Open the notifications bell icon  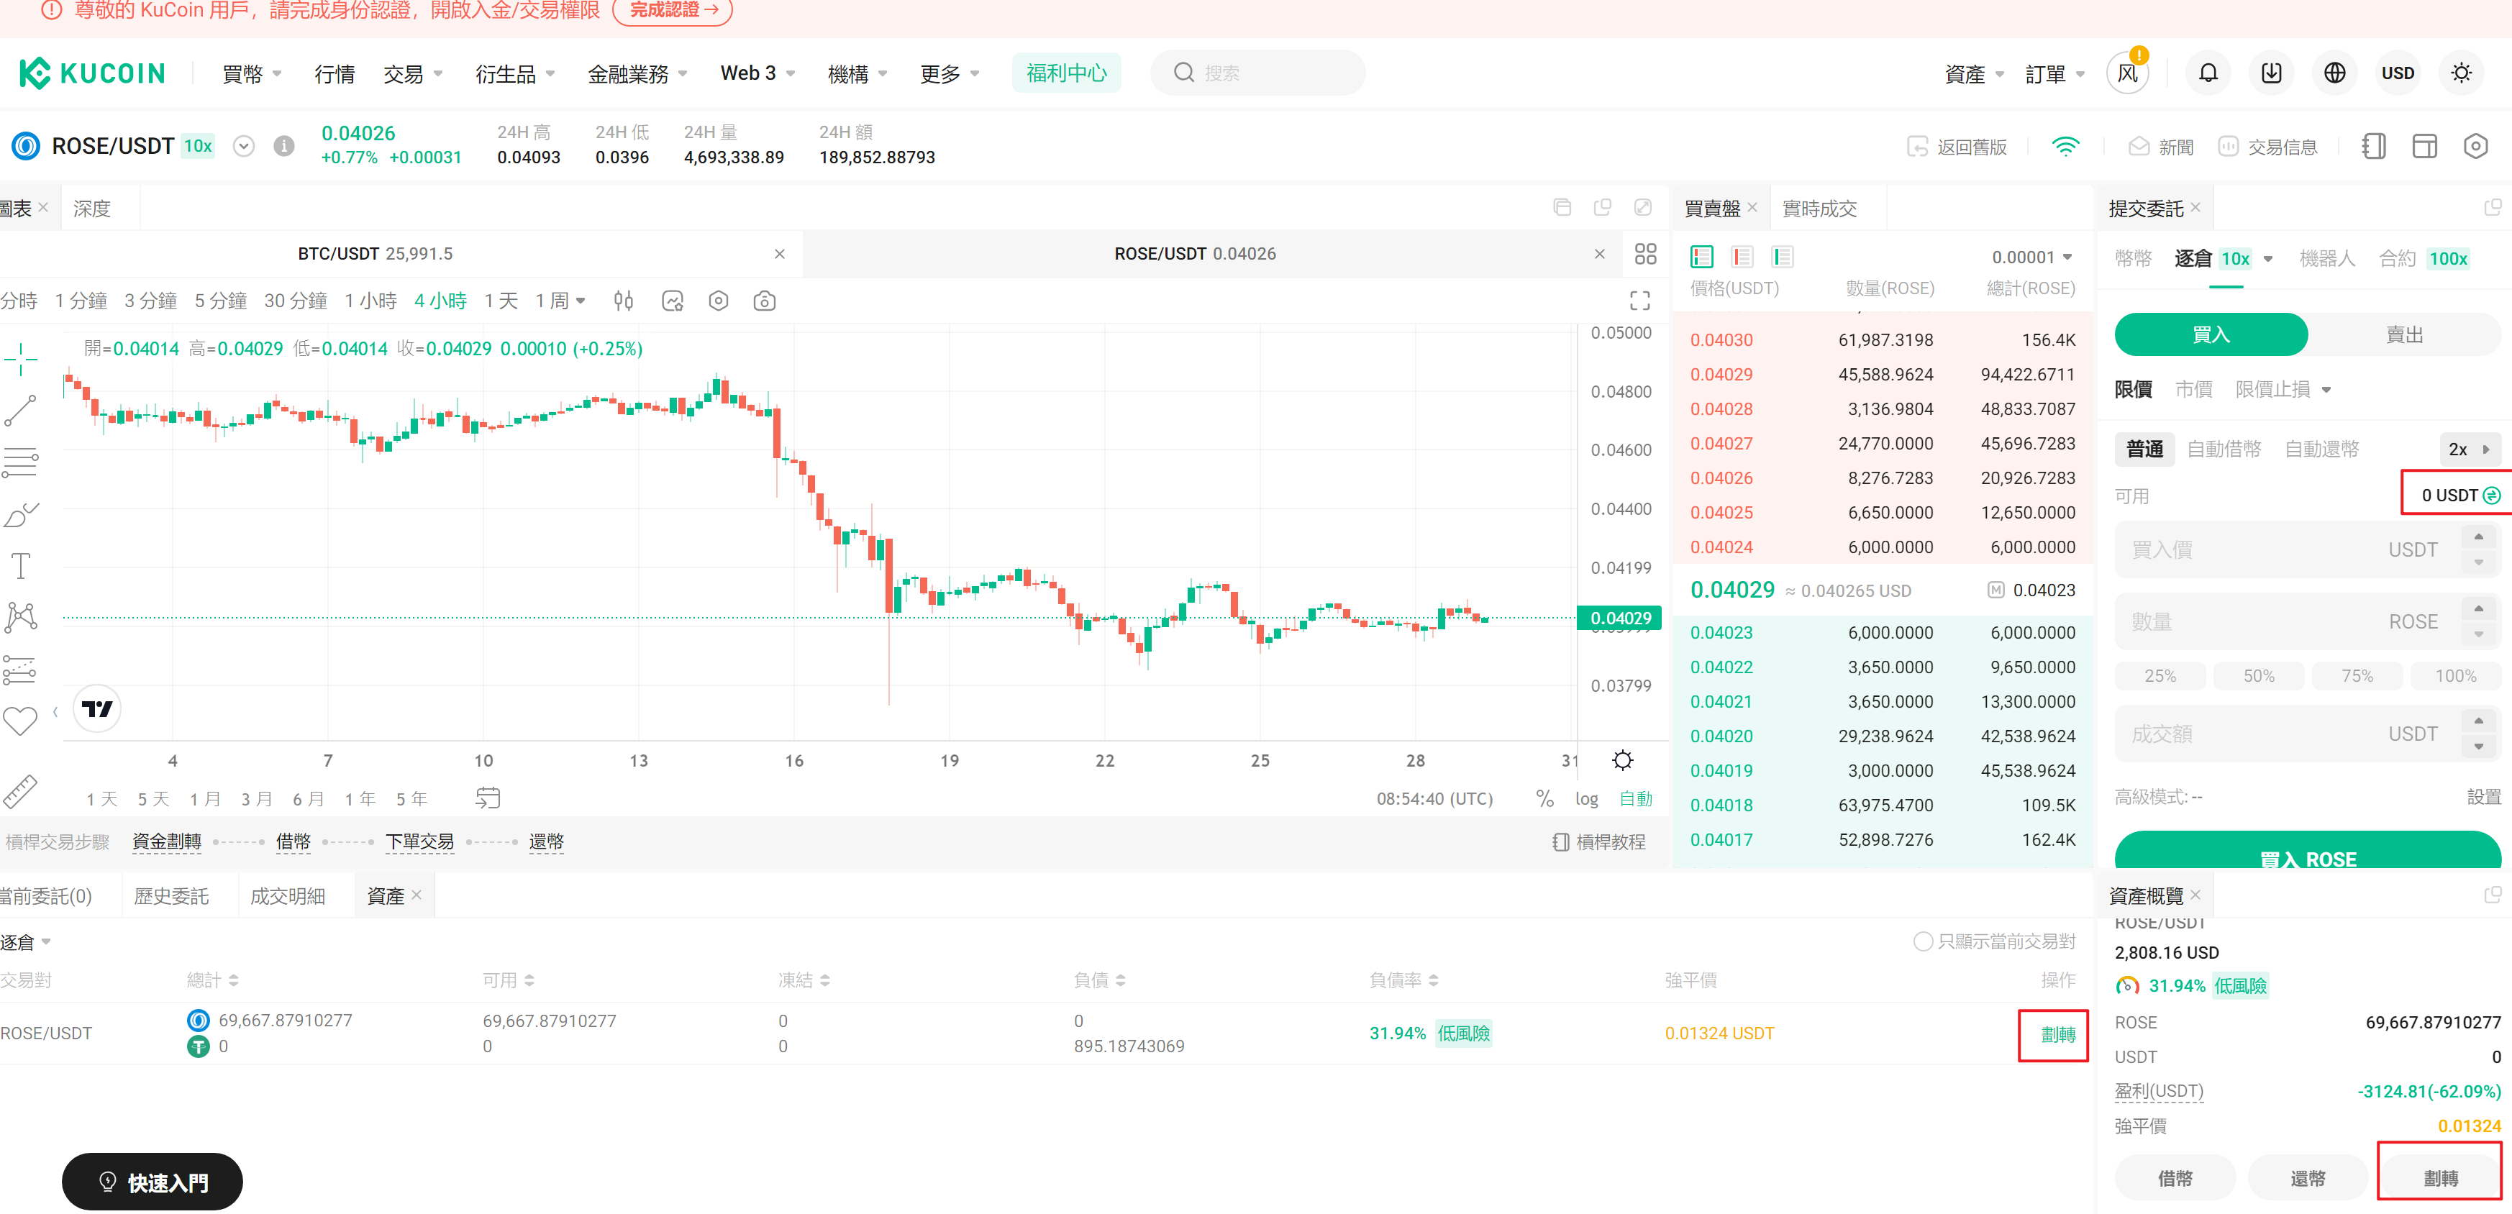(2208, 73)
